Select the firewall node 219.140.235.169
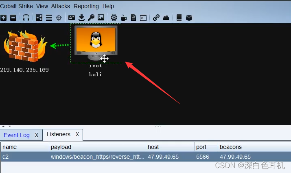The image size is (291, 173). tap(25, 46)
